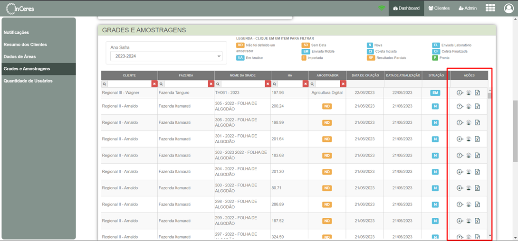Click Agricultura Digital amostrador cell

click(x=327, y=93)
